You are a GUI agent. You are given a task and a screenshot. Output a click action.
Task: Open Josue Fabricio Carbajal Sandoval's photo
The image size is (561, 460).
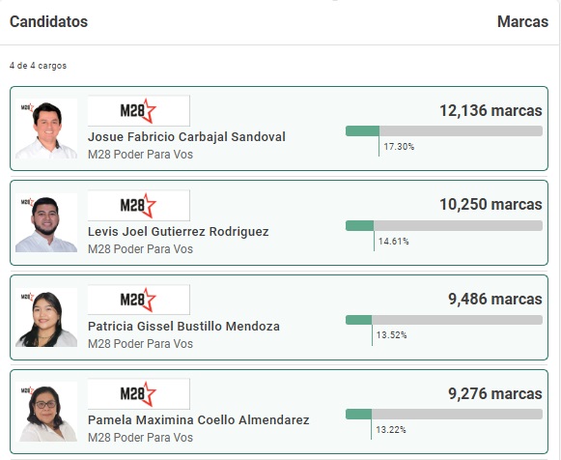(46, 129)
